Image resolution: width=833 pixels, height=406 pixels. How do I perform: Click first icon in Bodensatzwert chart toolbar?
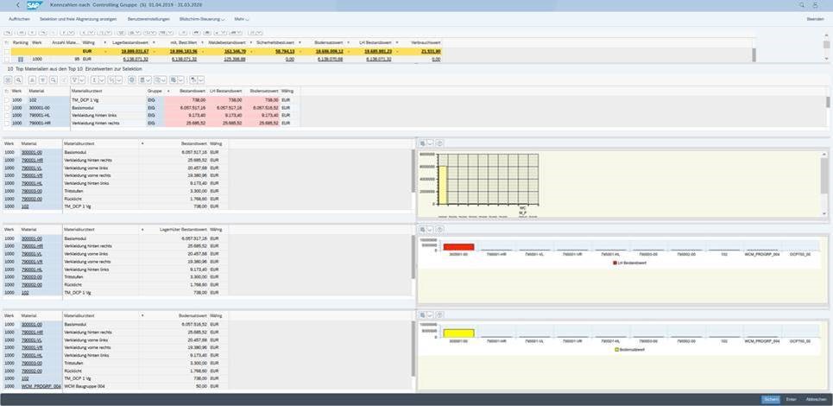click(x=423, y=315)
